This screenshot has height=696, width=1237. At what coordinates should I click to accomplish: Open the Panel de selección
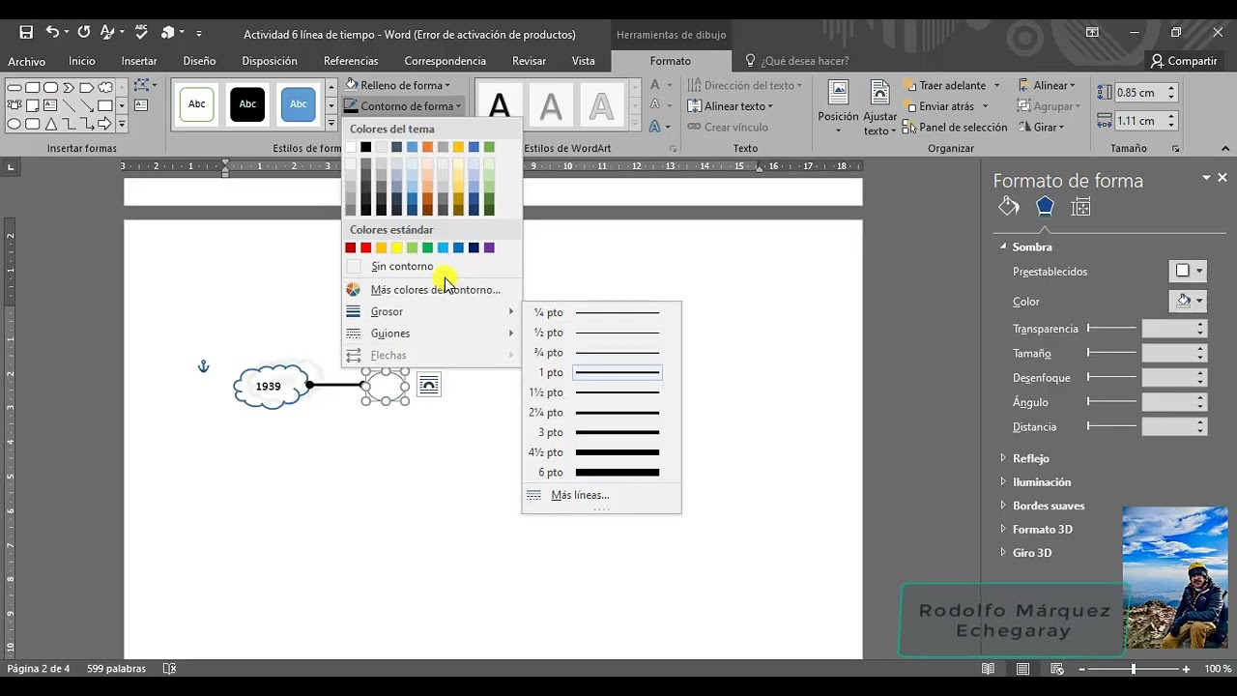[x=955, y=128]
